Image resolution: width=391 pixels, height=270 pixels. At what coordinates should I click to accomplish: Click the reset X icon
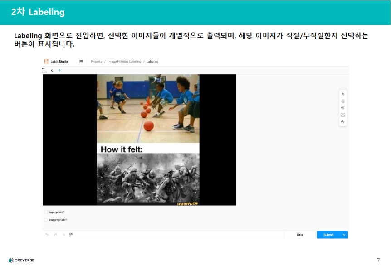pyautogui.click(x=64, y=235)
